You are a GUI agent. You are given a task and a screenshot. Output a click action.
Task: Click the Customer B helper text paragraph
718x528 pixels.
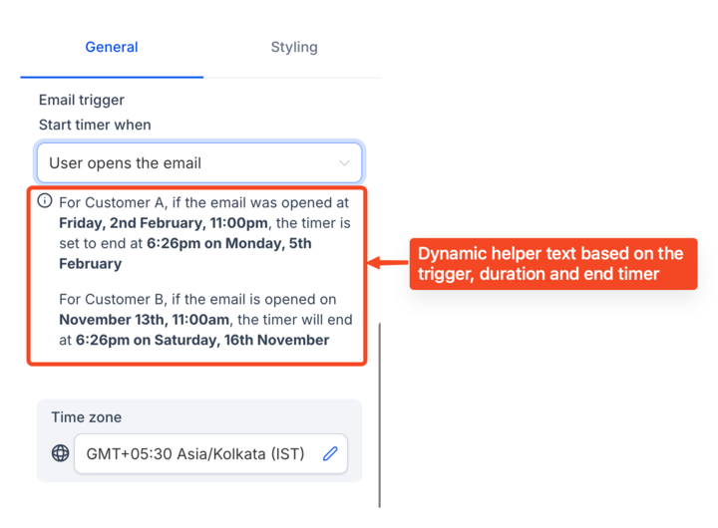coord(205,320)
